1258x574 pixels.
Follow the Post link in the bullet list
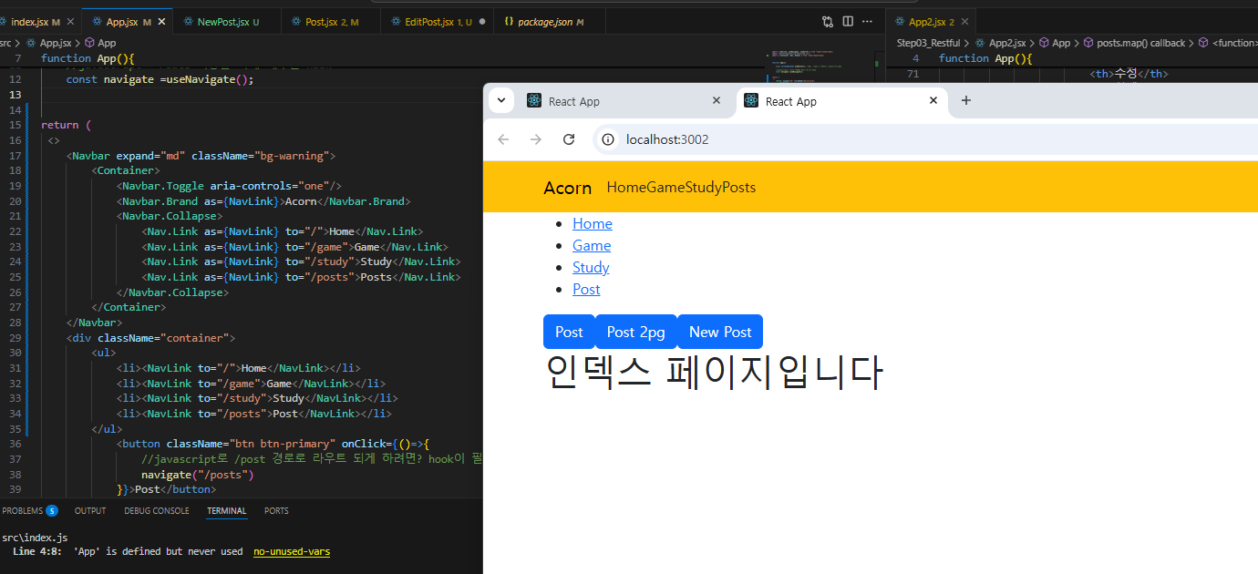pos(586,290)
